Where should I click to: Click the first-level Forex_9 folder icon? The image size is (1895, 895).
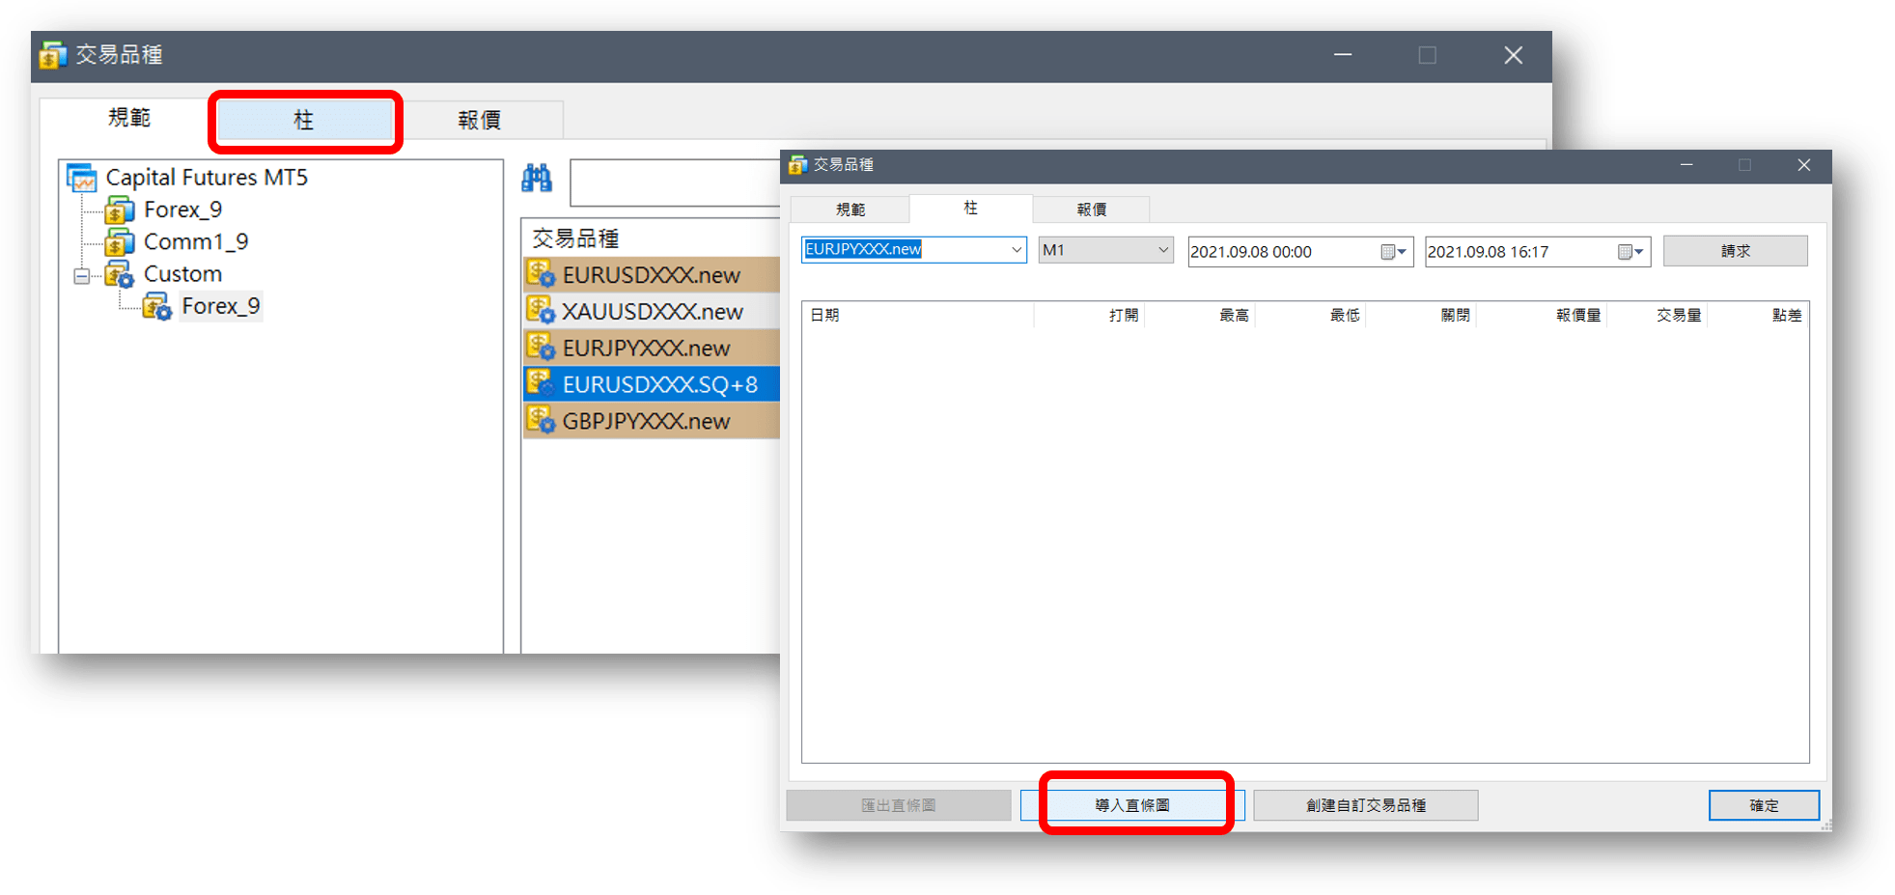tap(120, 210)
